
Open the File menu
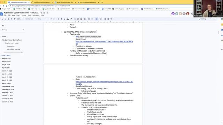[x=5, y=15]
